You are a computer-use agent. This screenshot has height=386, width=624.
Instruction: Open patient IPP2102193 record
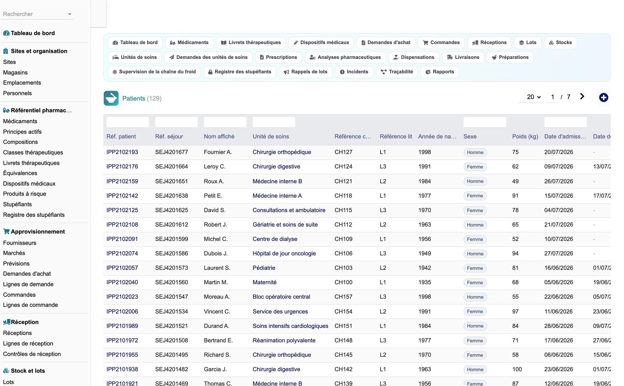[122, 152]
